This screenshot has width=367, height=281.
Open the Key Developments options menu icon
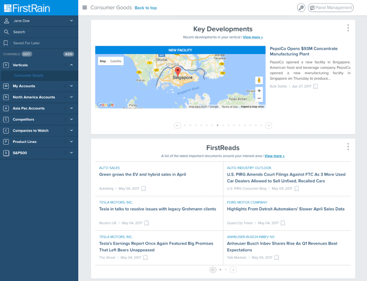tap(348, 28)
